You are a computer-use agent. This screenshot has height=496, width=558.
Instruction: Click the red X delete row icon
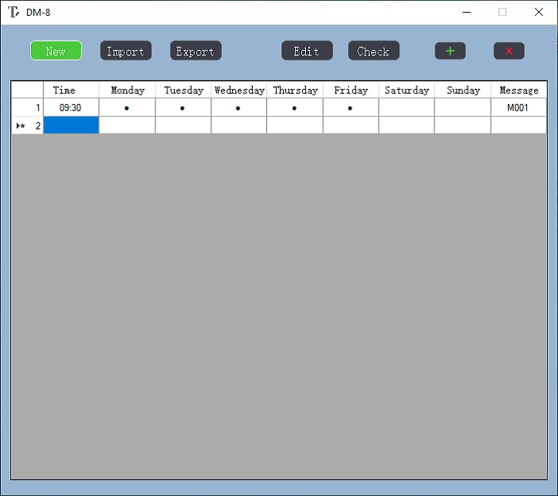[x=509, y=51]
